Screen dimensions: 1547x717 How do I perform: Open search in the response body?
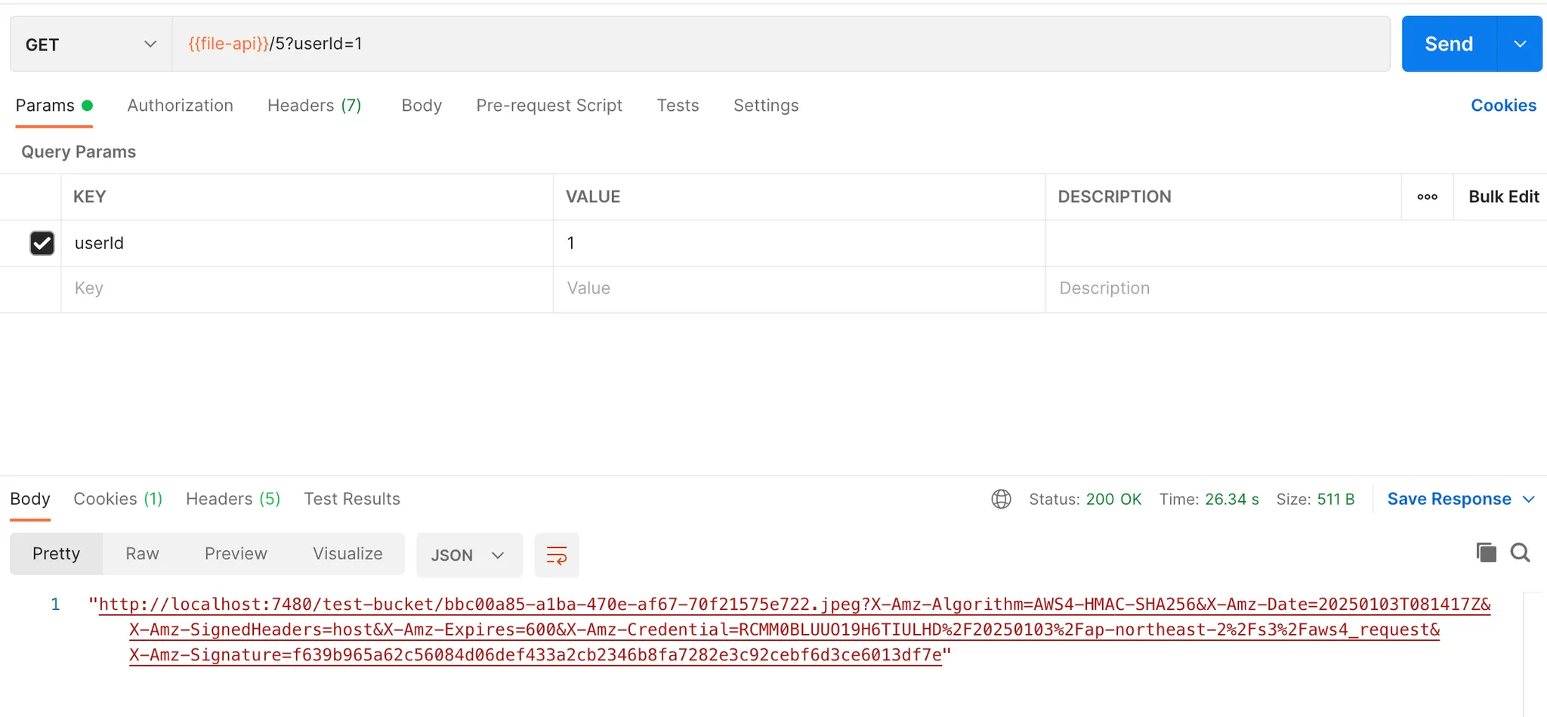1521,552
